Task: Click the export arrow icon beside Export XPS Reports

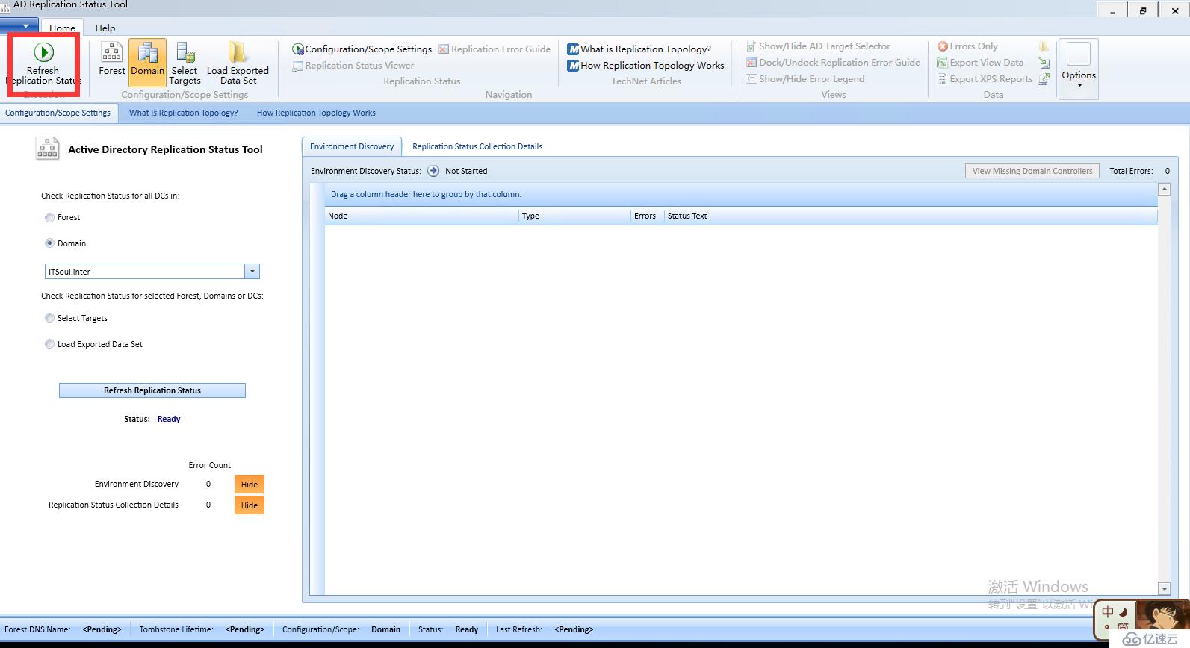Action: 1044,79
